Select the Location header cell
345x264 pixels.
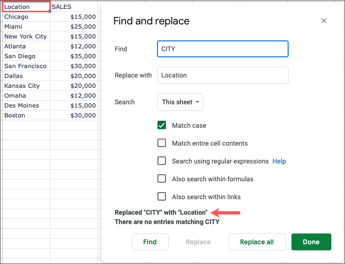pos(26,7)
